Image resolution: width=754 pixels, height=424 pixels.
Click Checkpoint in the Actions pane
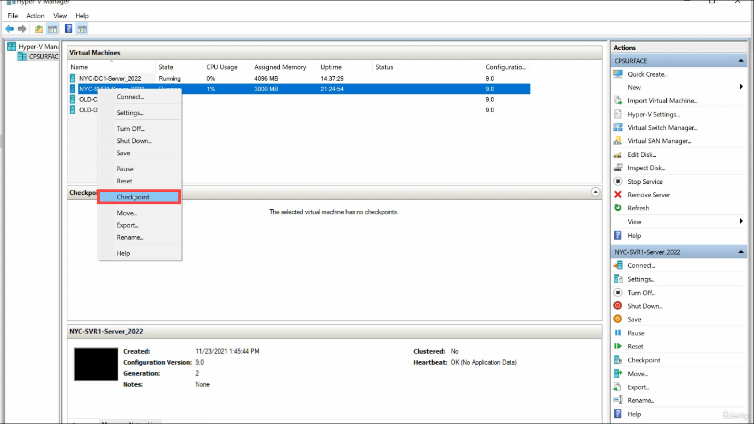tap(644, 360)
